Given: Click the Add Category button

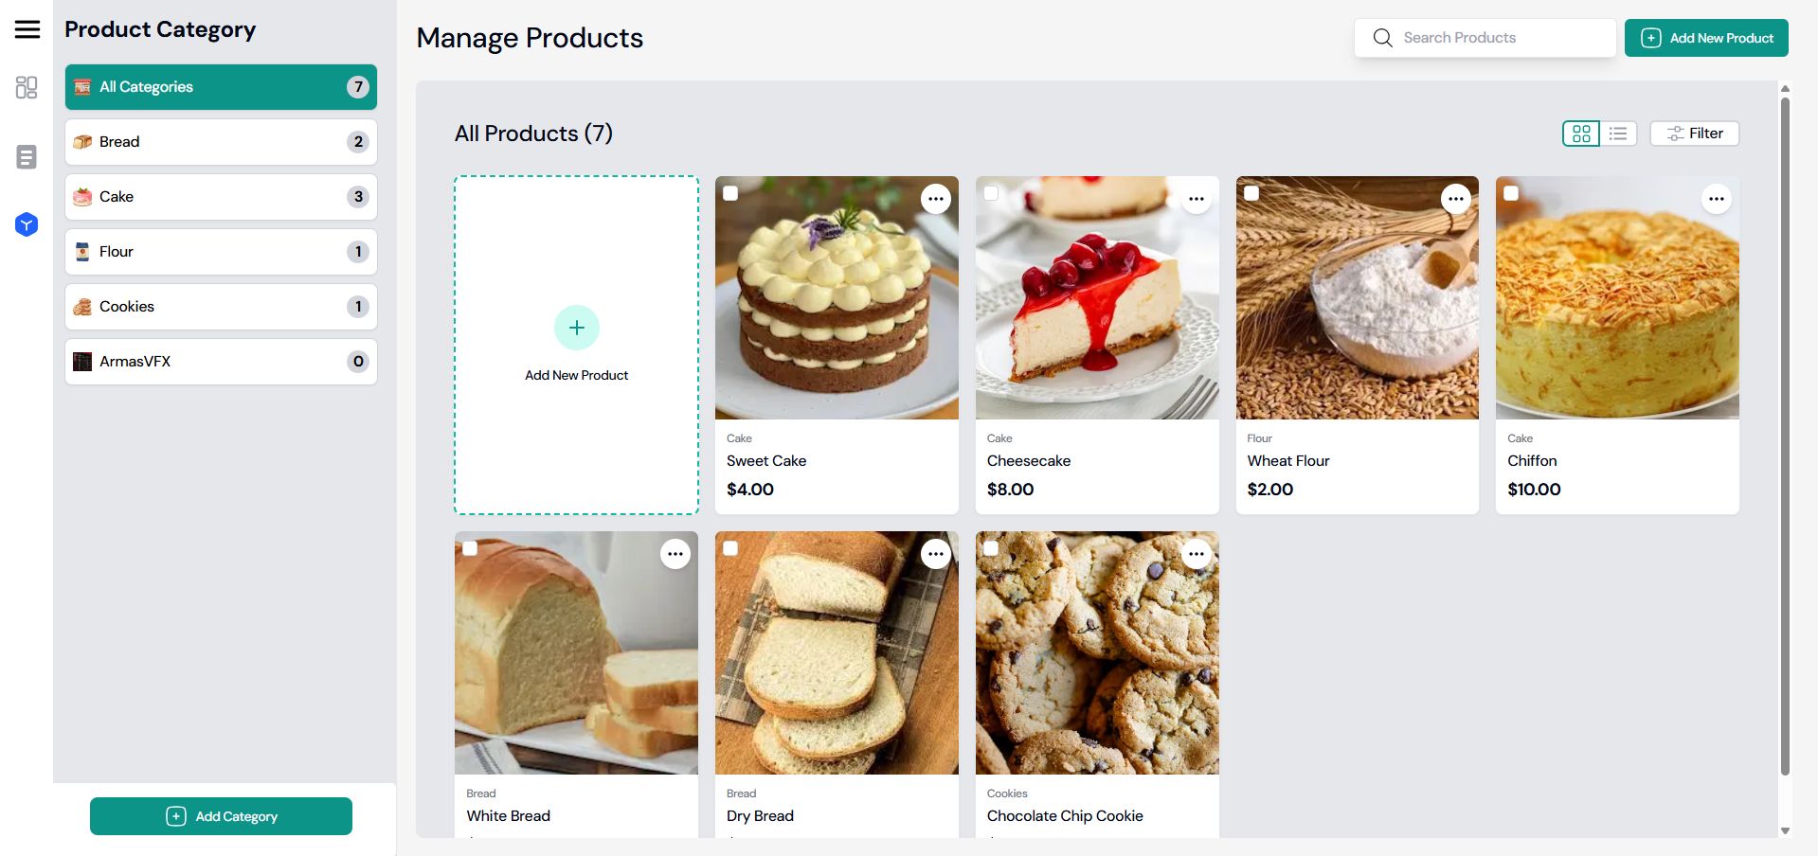Looking at the screenshot, I should [x=221, y=816].
